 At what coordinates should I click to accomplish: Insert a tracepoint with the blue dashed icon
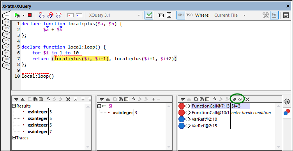pyautogui.click(x=79, y=15)
